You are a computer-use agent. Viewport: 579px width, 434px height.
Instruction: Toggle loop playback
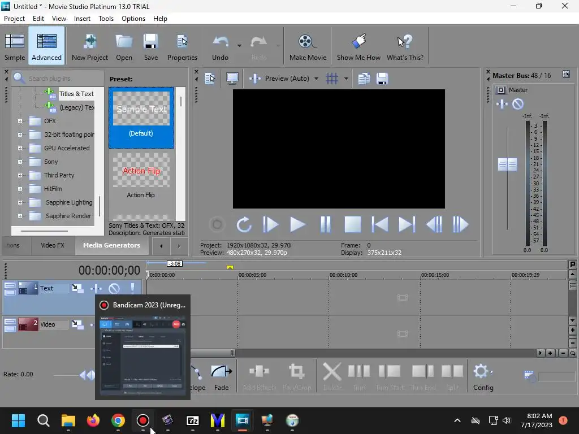click(244, 224)
